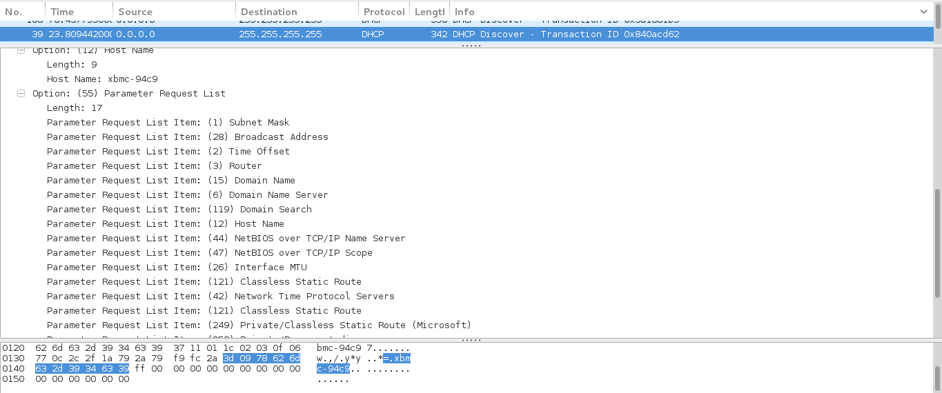Sort packets by the Protocol column header
Screen dimensions: 942x393
(x=384, y=12)
